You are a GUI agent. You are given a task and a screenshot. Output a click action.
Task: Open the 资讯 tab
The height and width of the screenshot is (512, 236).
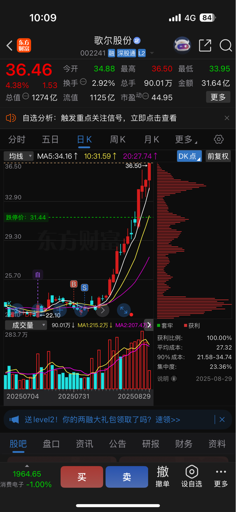84,444
